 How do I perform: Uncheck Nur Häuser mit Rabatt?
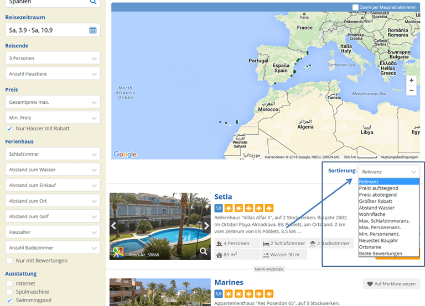9,129
